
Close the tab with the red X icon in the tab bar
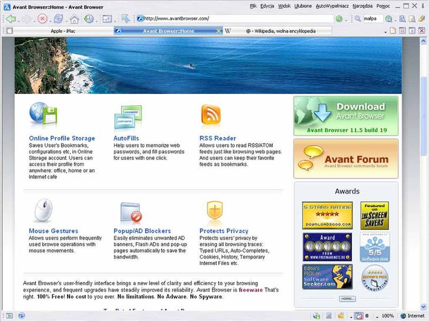[x=421, y=31]
